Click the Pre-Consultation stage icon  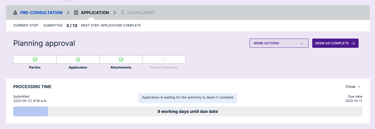click(15, 13)
